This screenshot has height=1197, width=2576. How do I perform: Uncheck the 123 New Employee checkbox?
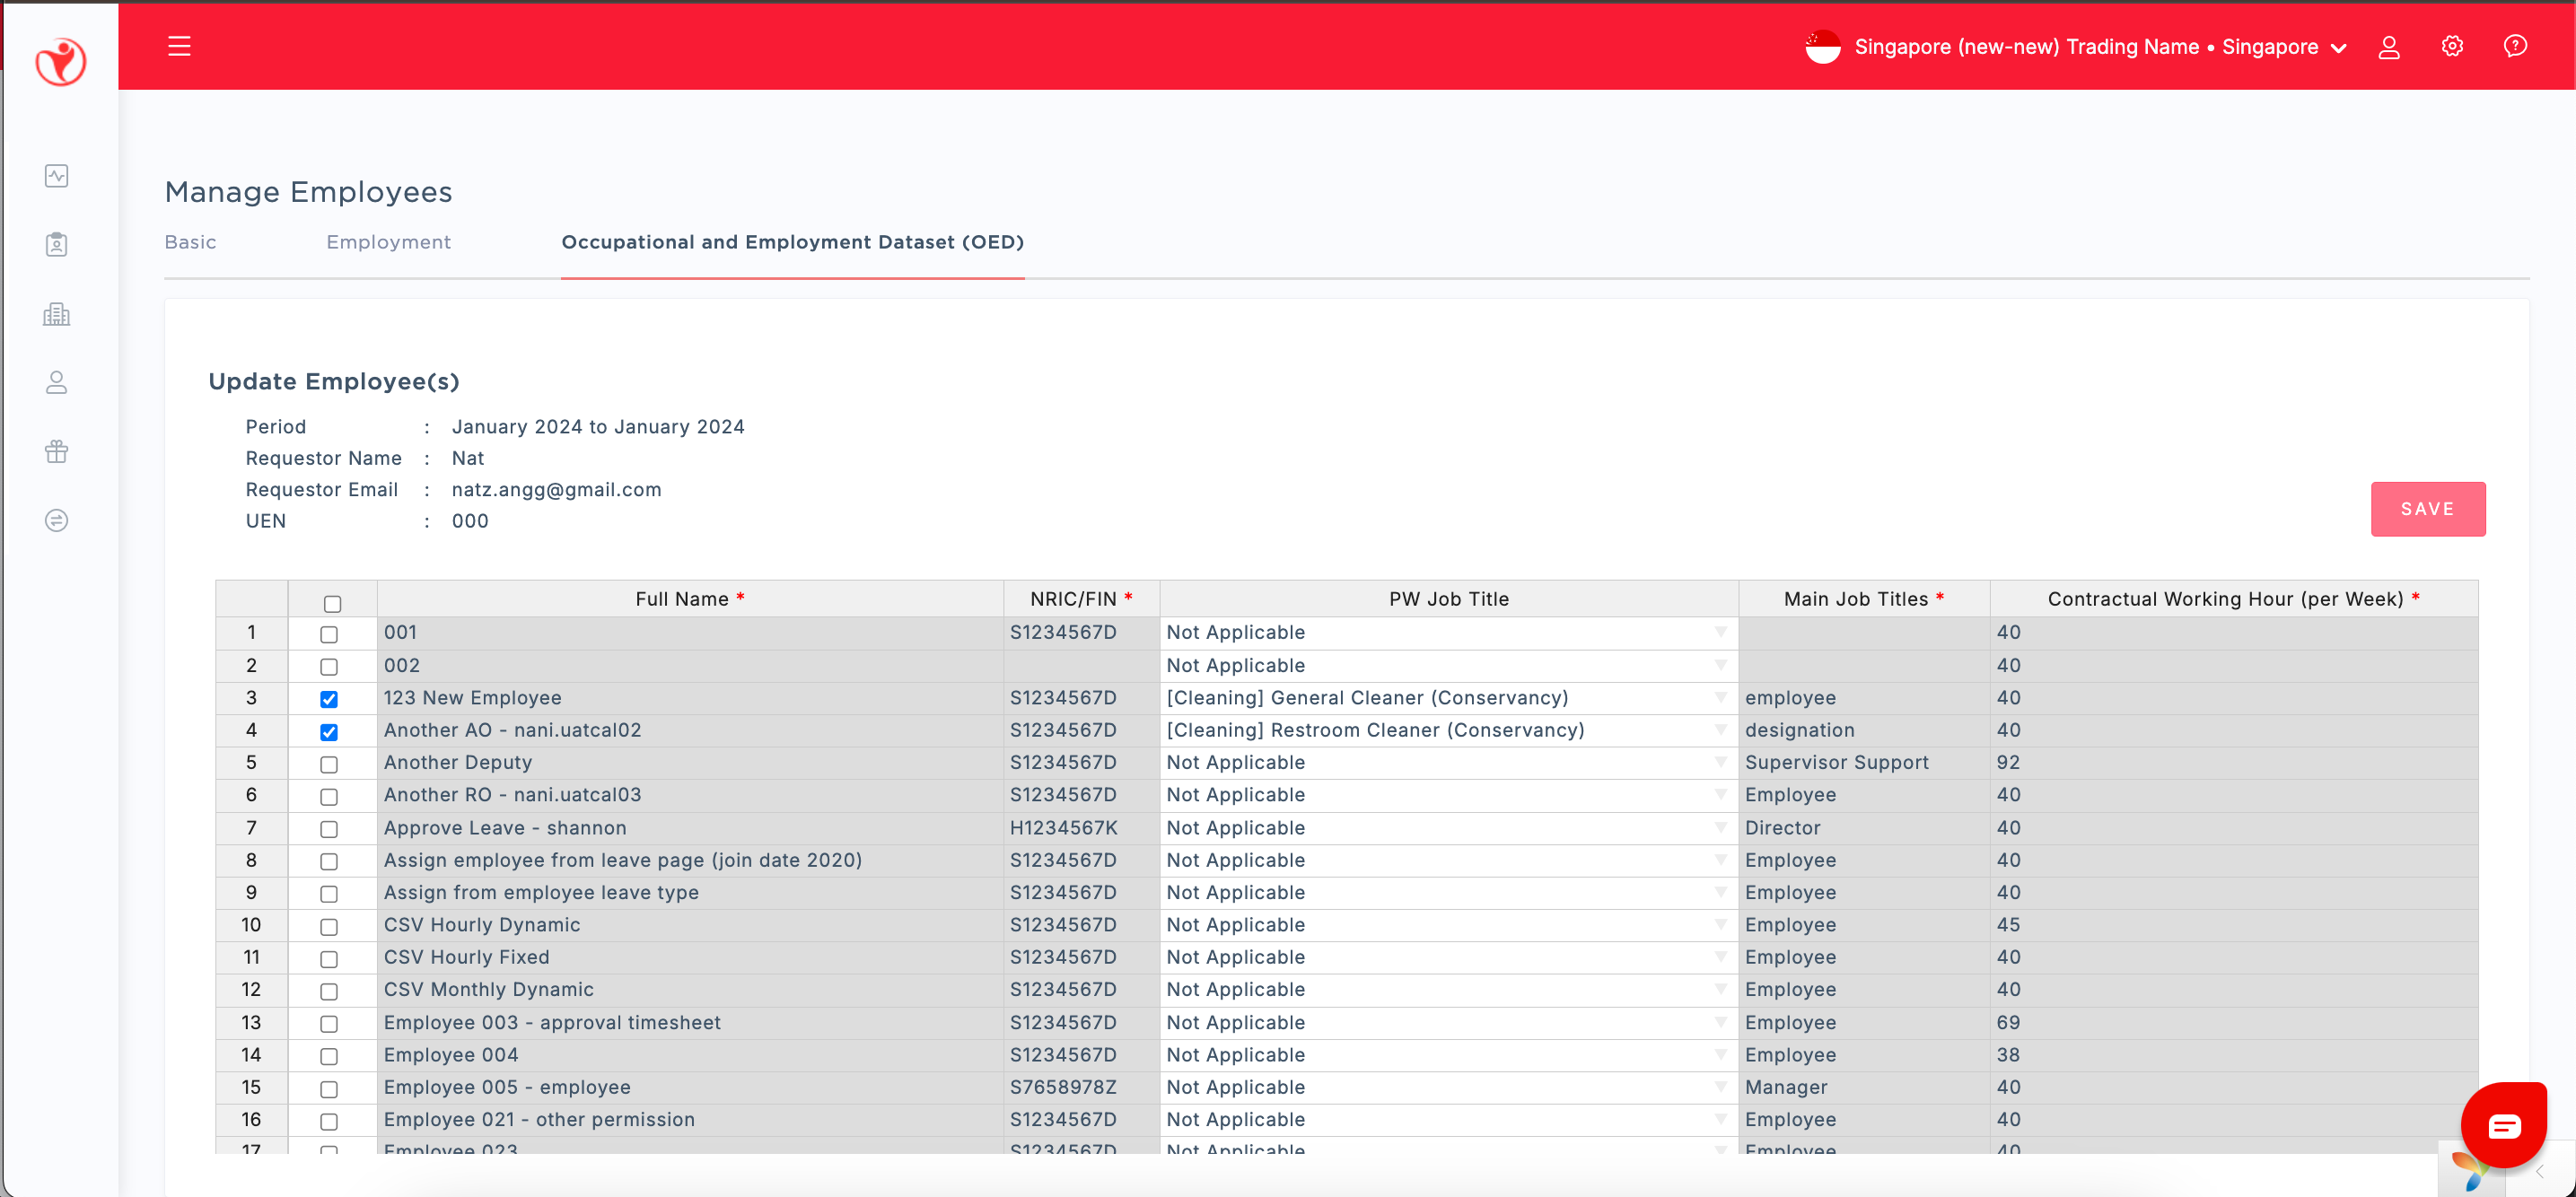click(329, 699)
